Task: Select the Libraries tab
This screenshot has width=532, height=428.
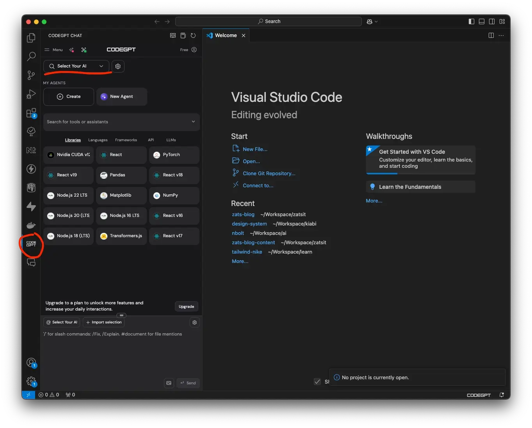Action: (x=73, y=140)
